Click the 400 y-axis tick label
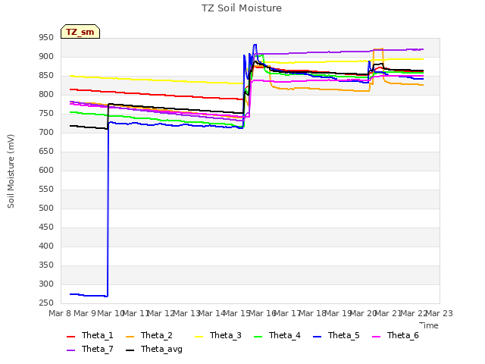 (x=46, y=246)
